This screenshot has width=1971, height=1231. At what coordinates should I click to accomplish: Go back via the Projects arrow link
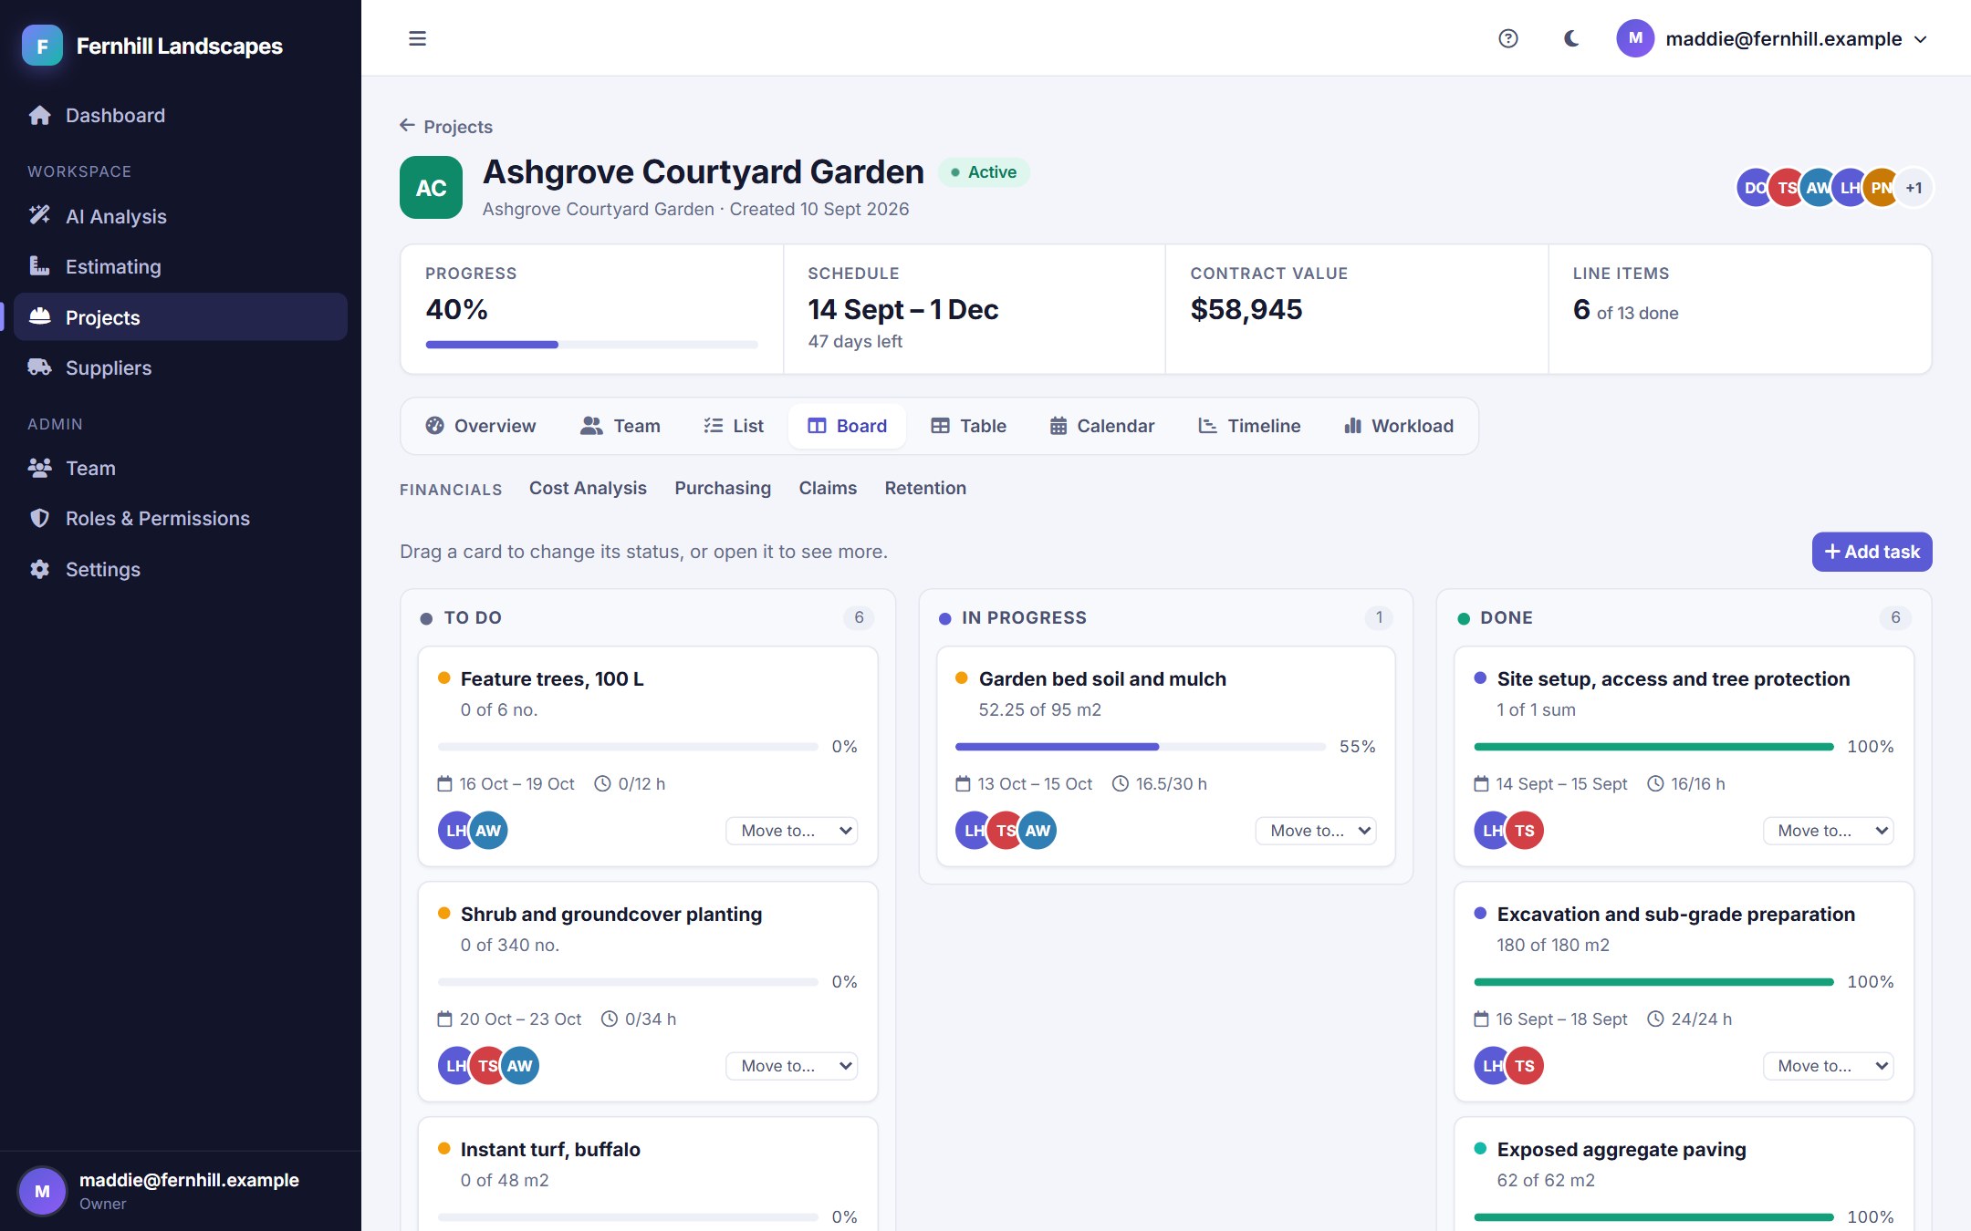(446, 126)
